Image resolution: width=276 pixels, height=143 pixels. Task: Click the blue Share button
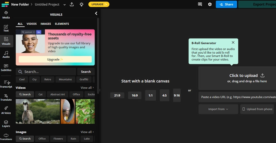pyautogui.click(x=226, y=4)
